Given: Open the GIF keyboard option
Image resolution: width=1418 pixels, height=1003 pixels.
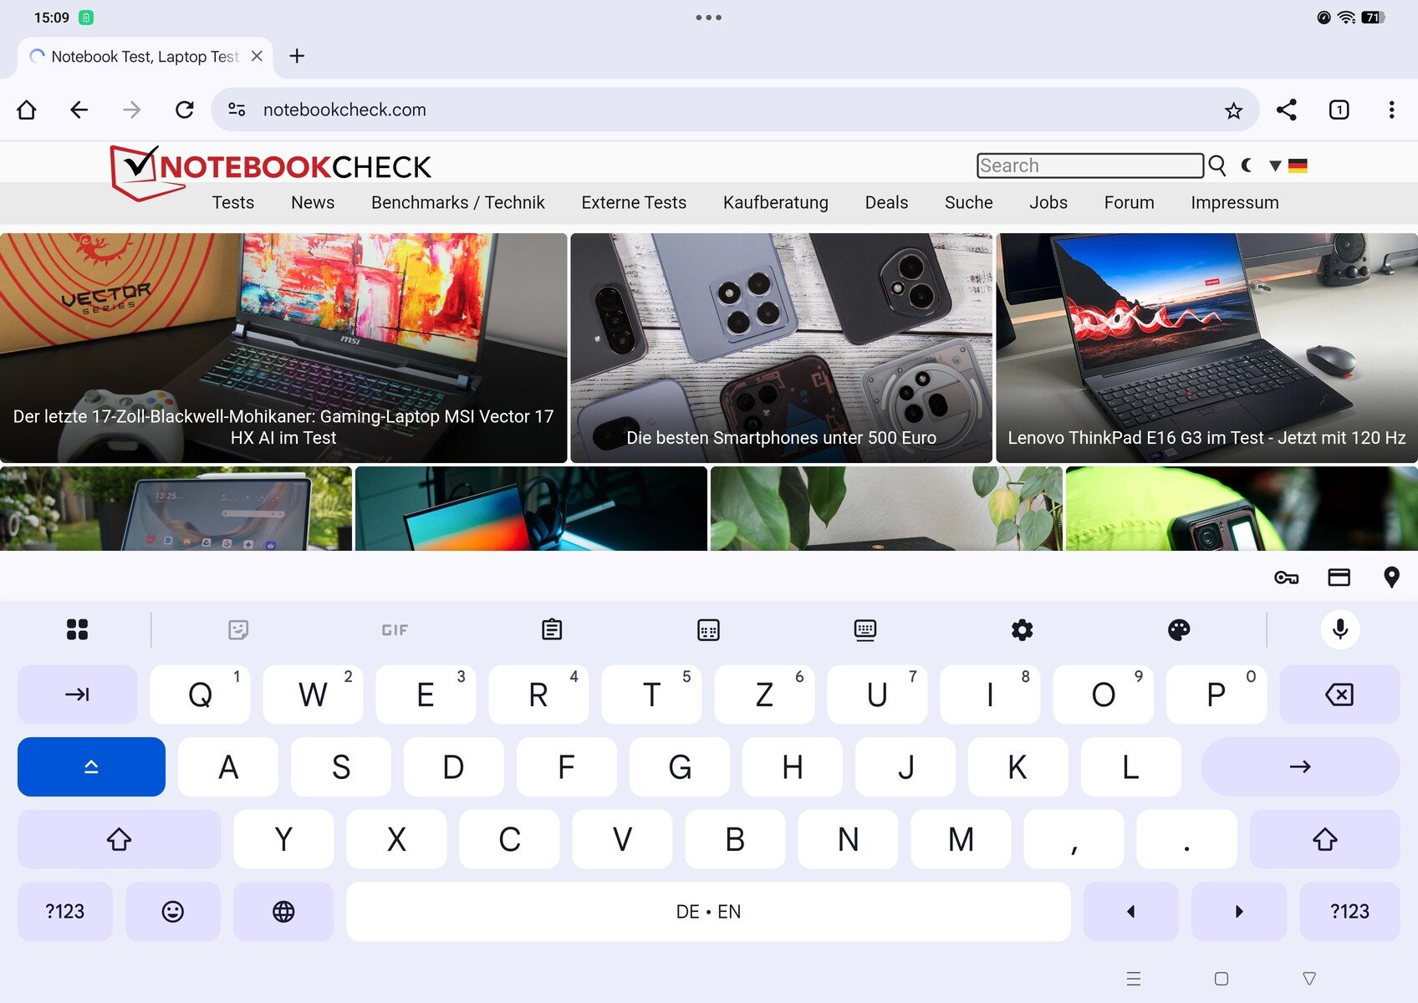Looking at the screenshot, I should 395,630.
